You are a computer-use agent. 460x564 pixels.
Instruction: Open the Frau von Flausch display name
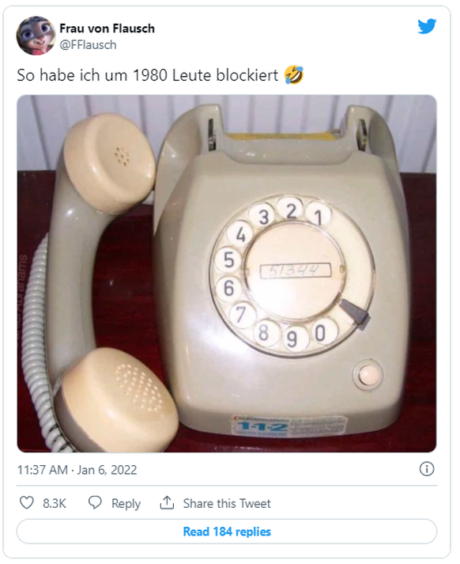tap(107, 28)
